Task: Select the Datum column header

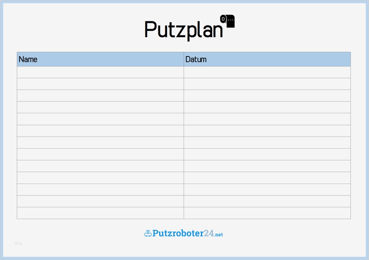Action: pyautogui.click(x=267, y=59)
